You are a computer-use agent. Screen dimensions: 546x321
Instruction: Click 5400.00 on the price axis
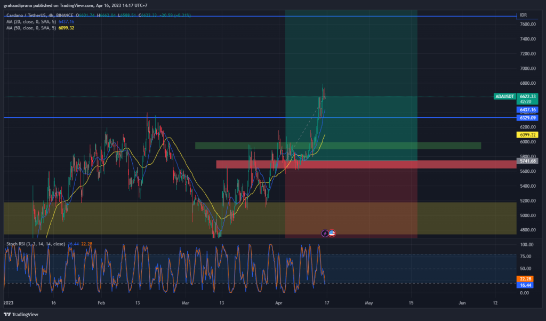[528, 186]
